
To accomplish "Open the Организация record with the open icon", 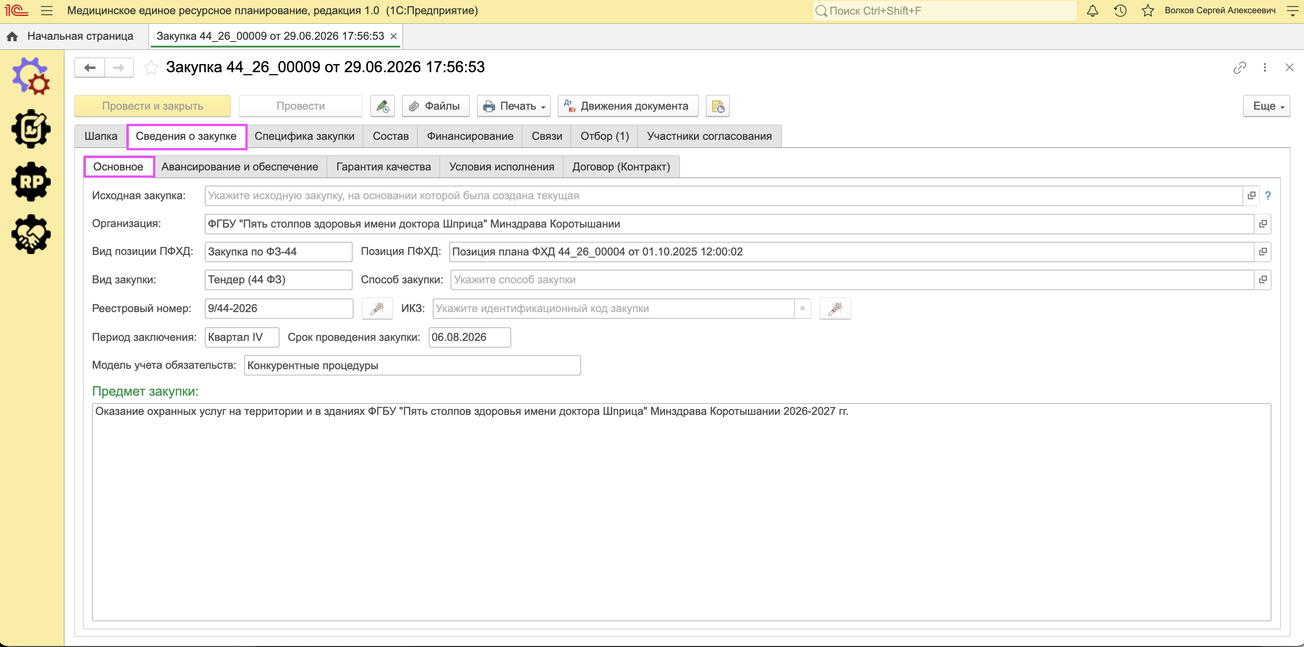I will (1262, 224).
